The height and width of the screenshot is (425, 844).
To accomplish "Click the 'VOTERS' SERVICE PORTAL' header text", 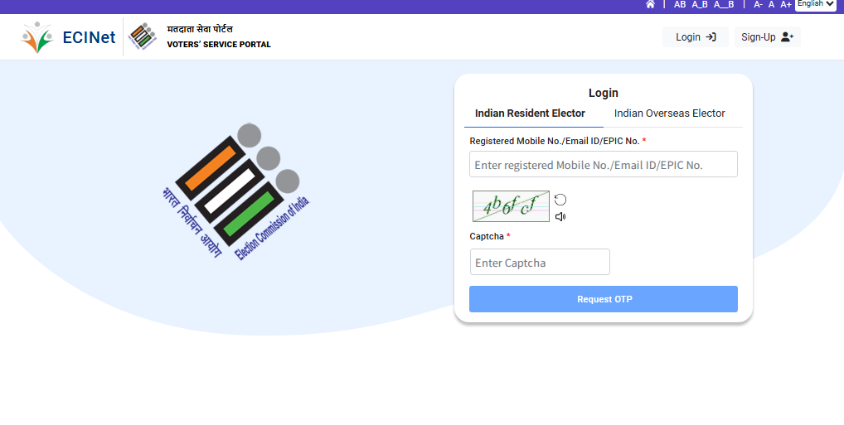I will (219, 45).
